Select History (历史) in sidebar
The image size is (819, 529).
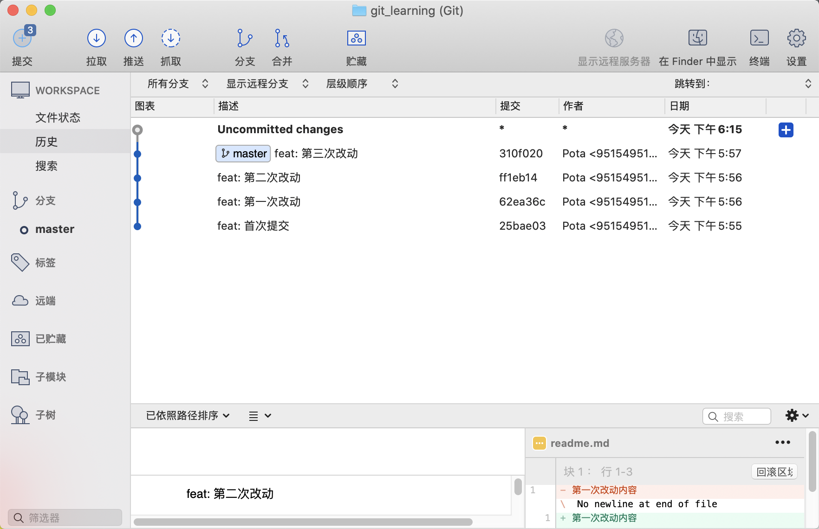coord(65,142)
